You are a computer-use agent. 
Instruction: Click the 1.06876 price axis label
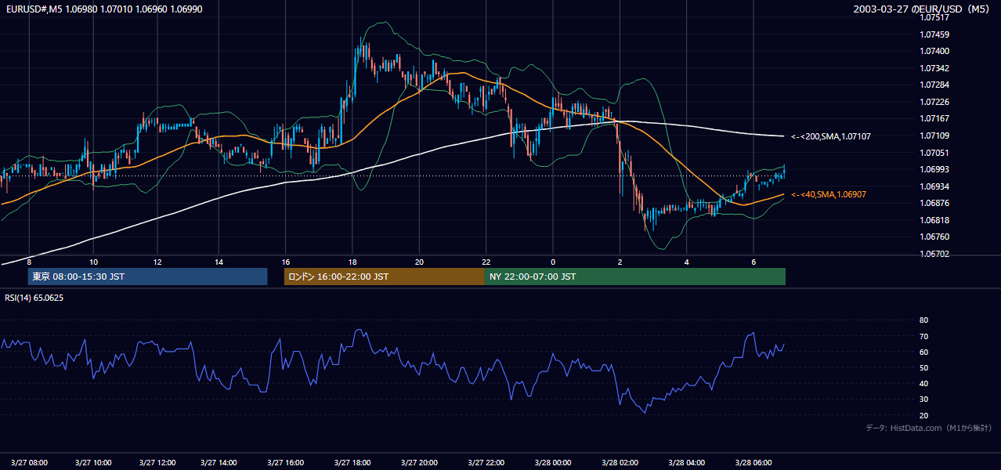point(934,203)
